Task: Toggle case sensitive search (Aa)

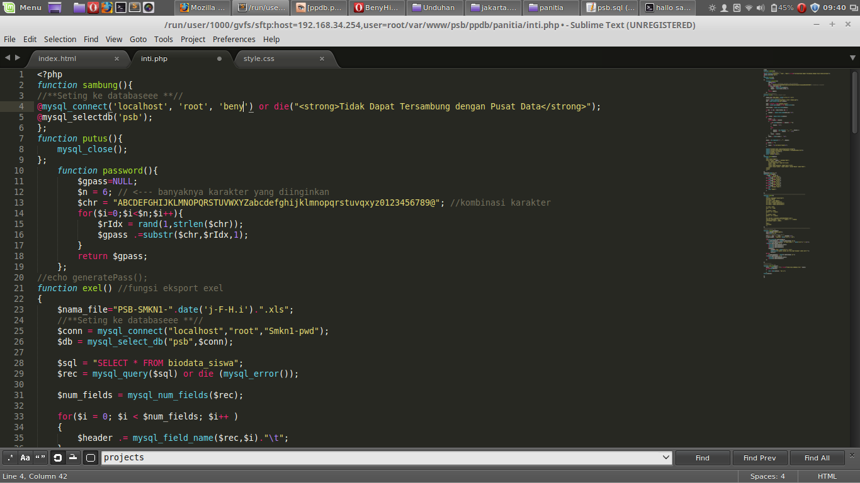Action: click(25, 458)
